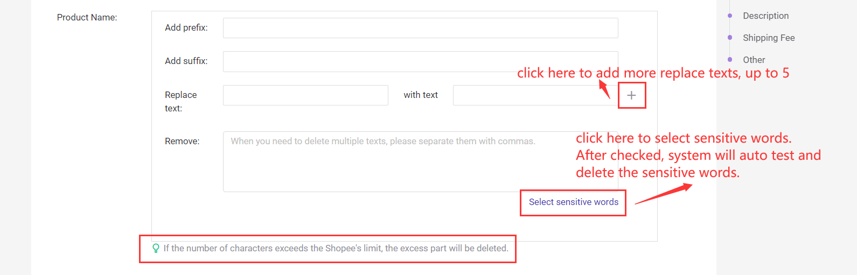Click the Add prefix label
The width and height of the screenshot is (857, 275).
186,27
